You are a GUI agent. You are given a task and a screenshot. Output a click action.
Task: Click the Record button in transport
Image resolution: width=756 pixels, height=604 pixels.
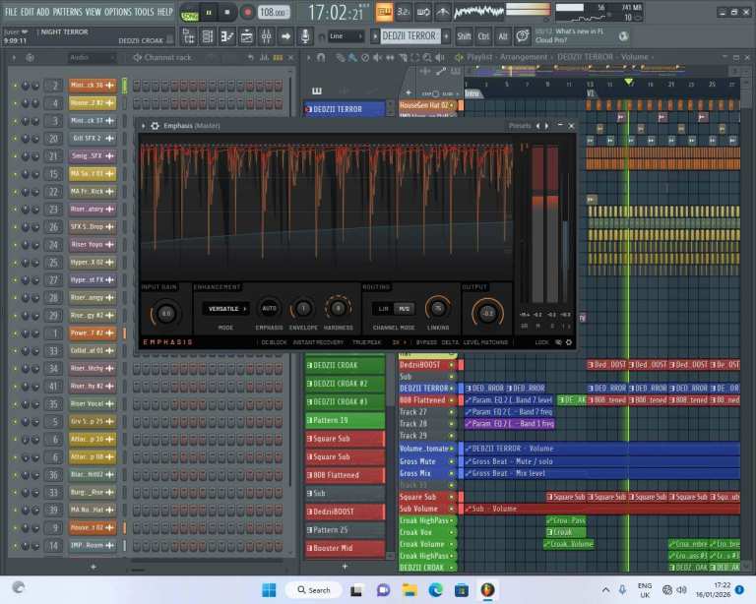point(247,12)
